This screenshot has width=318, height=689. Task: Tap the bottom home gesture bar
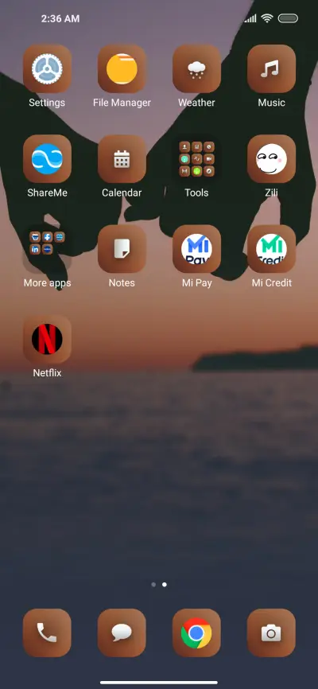[x=159, y=683]
